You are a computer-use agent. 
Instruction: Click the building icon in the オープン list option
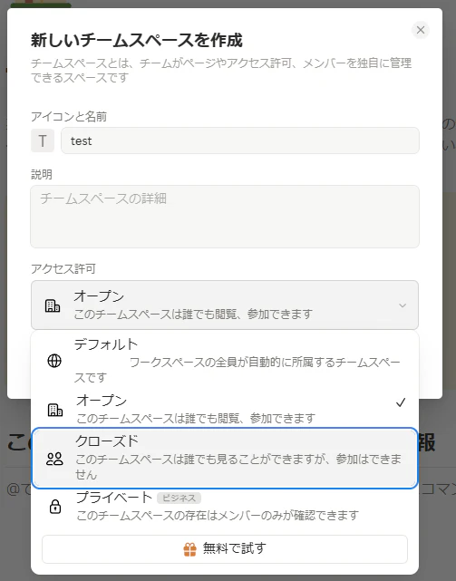point(55,410)
